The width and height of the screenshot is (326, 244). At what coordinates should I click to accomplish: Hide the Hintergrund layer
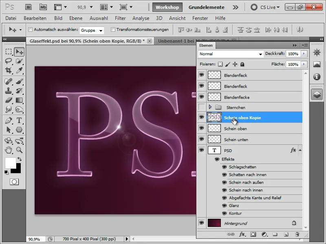point(201,223)
